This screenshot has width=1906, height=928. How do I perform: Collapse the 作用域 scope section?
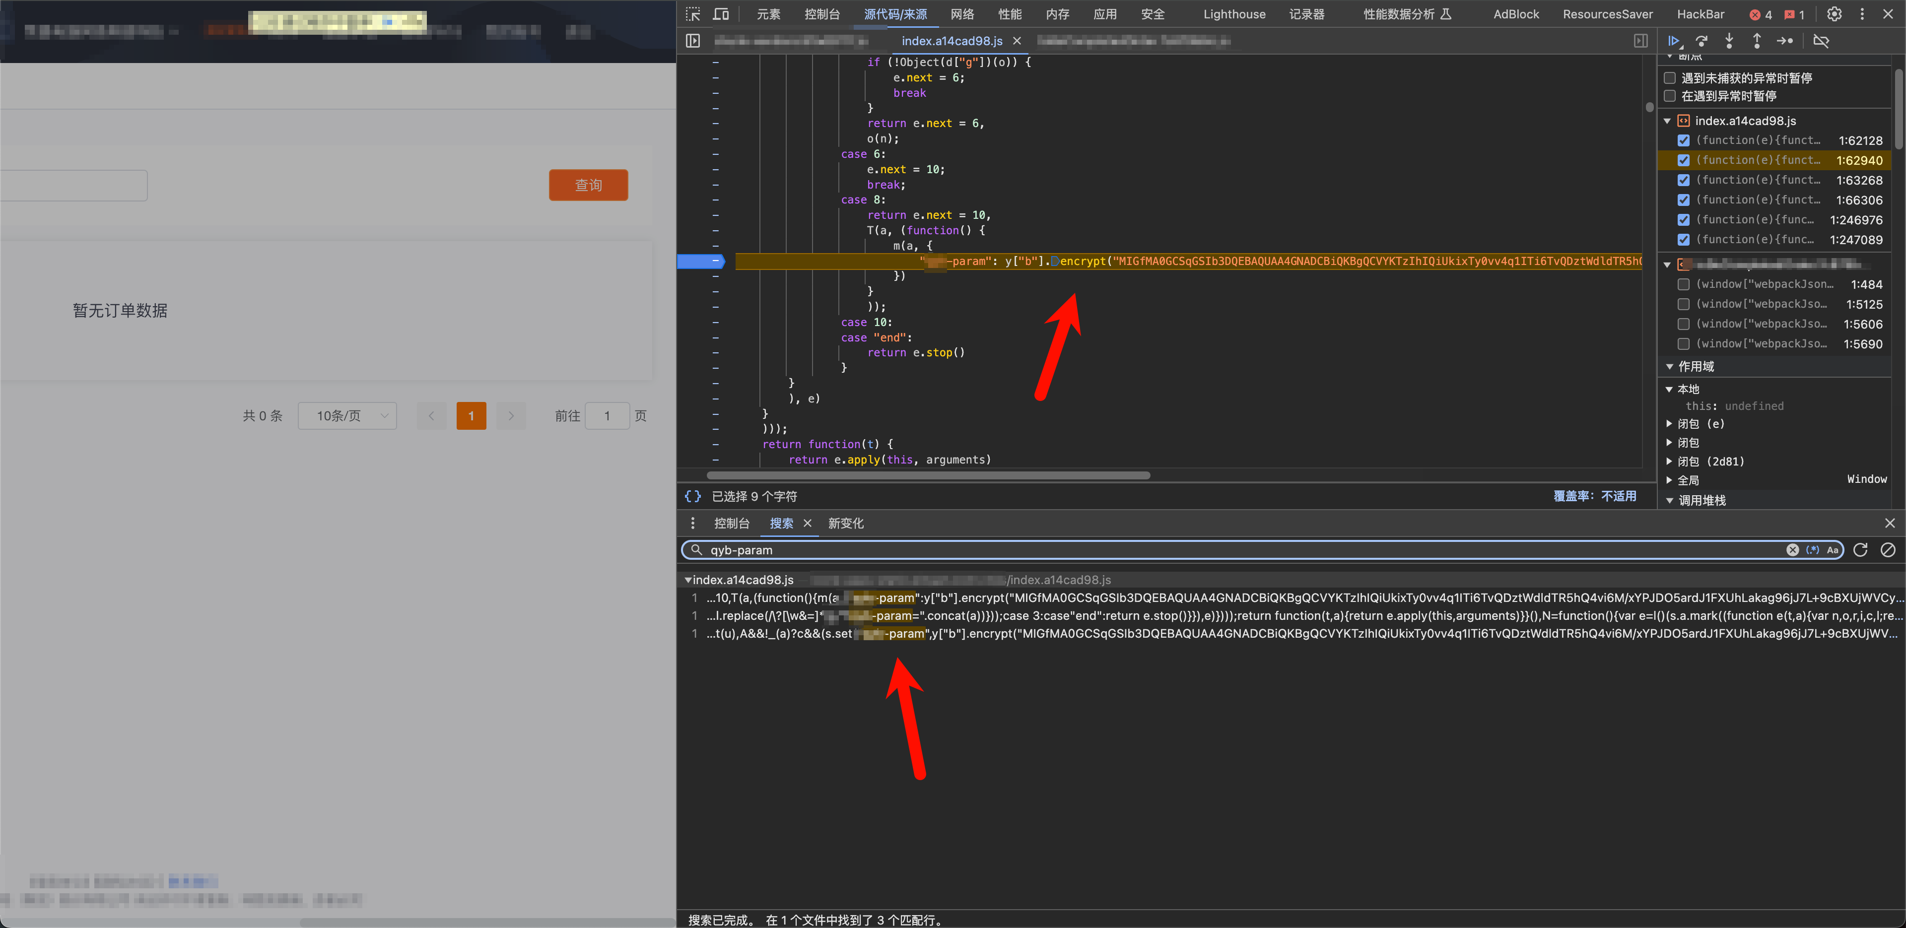(1670, 366)
